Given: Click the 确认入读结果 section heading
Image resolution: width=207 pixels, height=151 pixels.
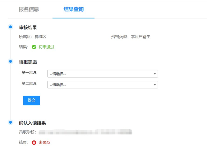Looking at the screenshot, I should [32, 123].
